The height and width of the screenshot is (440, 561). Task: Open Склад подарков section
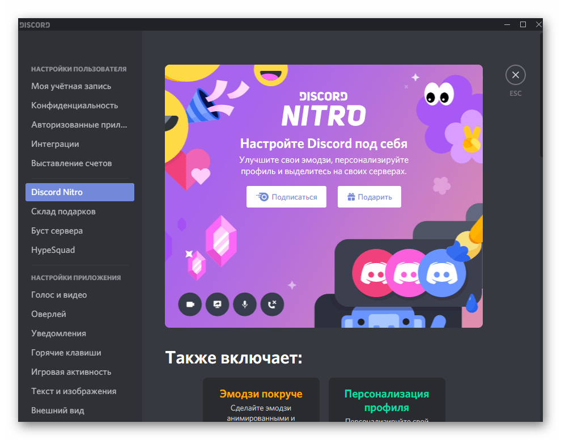tap(63, 211)
